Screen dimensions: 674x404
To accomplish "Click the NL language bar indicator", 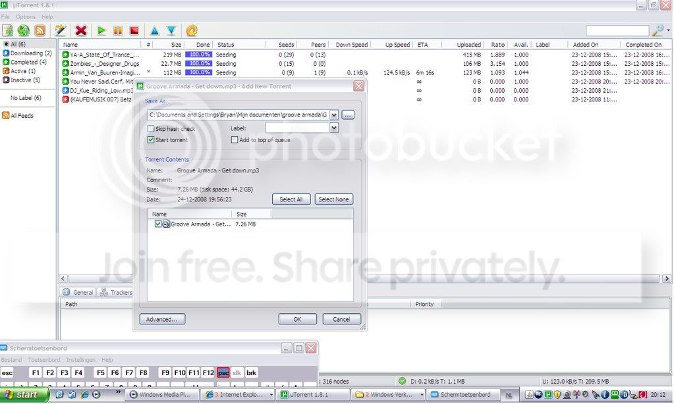I will [x=509, y=395].
